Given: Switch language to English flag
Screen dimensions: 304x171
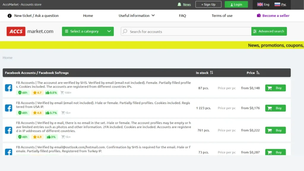Looking at the screenshot, I should click(x=260, y=4).
